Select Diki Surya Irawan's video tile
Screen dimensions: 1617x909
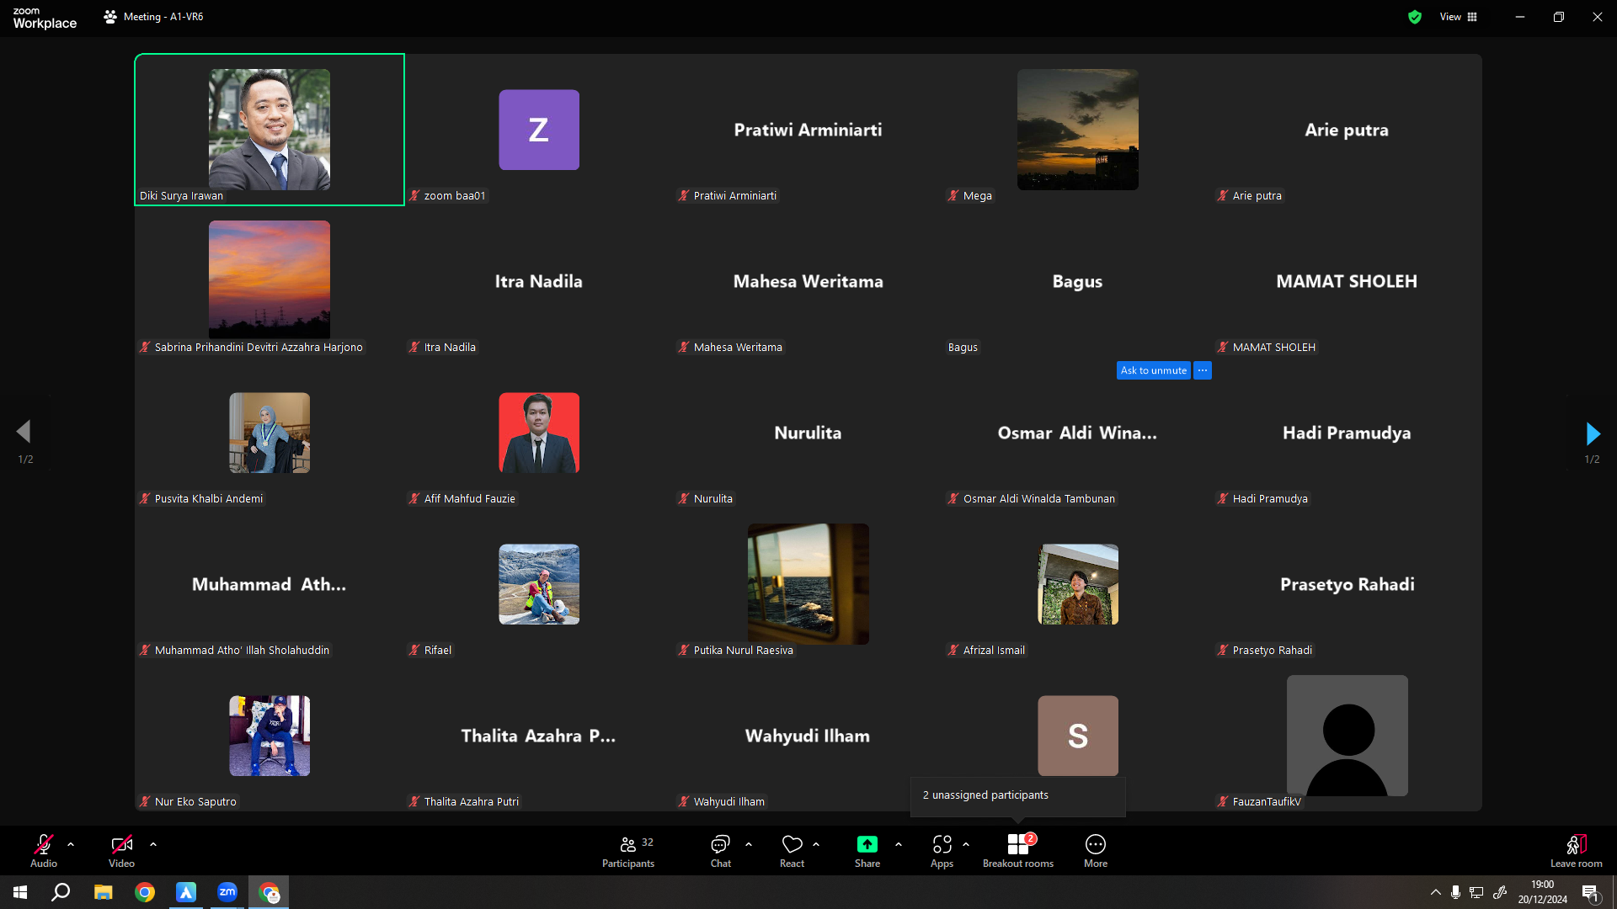269,130
